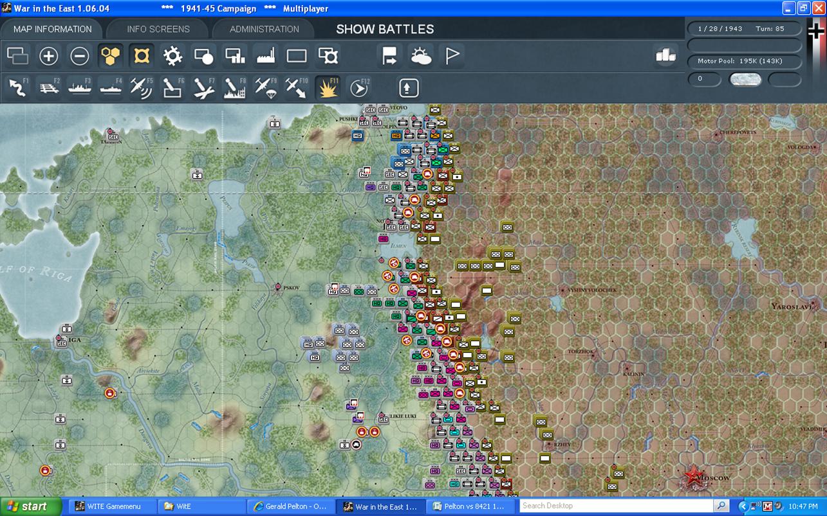This screenshot has height=516, width=827.
Task: Click the CHEREPOVETS city label
Action: coord(738,132)
